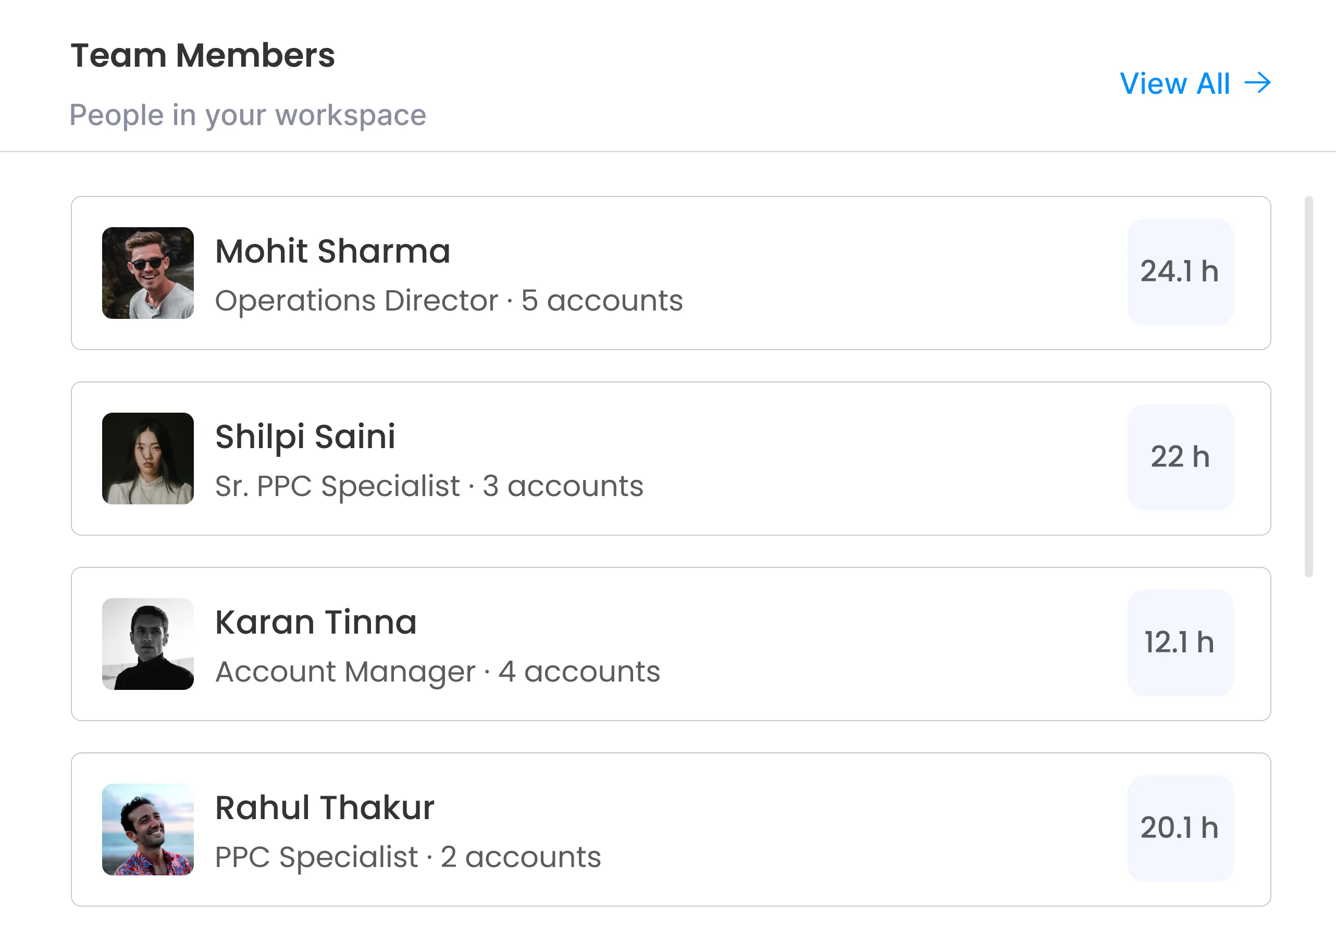Screen dimensions: 1336x940
Task: Select the Rahul Thakur name
Action: tap(325, 808)
